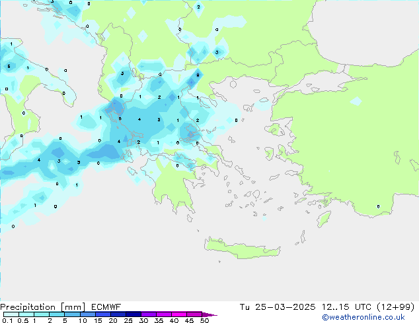
Task: Click the legend label 45
Action: tap(189, 320)
